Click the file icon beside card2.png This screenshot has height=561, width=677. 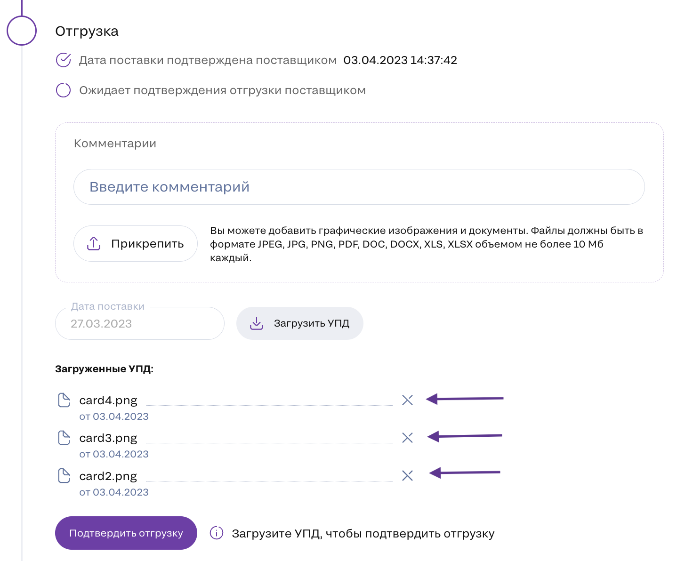click(x=64, y=476)
